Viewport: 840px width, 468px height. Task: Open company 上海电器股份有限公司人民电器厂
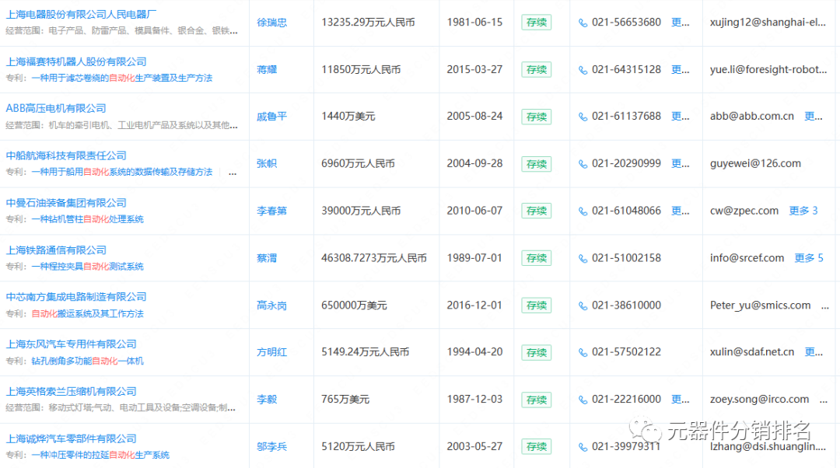coord(82,15)
